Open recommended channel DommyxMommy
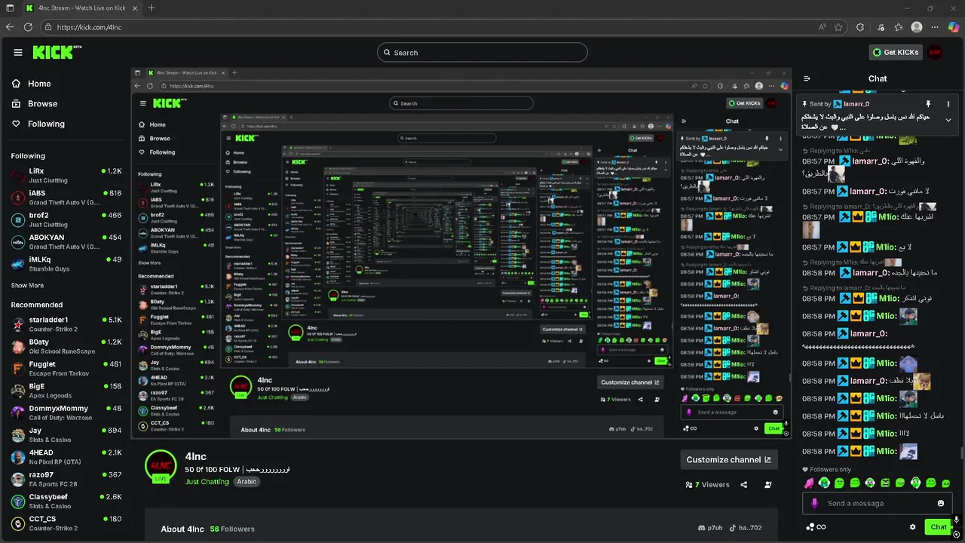 click(66, 413)
